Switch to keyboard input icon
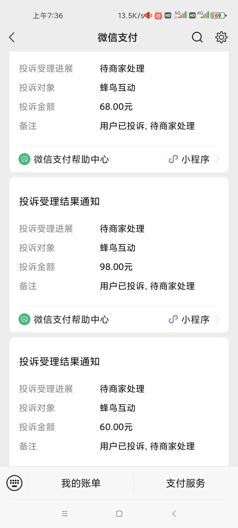The image size is (238, 528). tap(15, 483)
